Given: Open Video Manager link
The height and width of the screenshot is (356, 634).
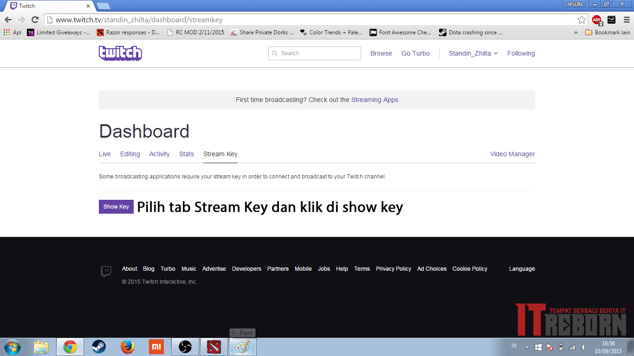Looking at the screenshot, I should pos(512,154).
